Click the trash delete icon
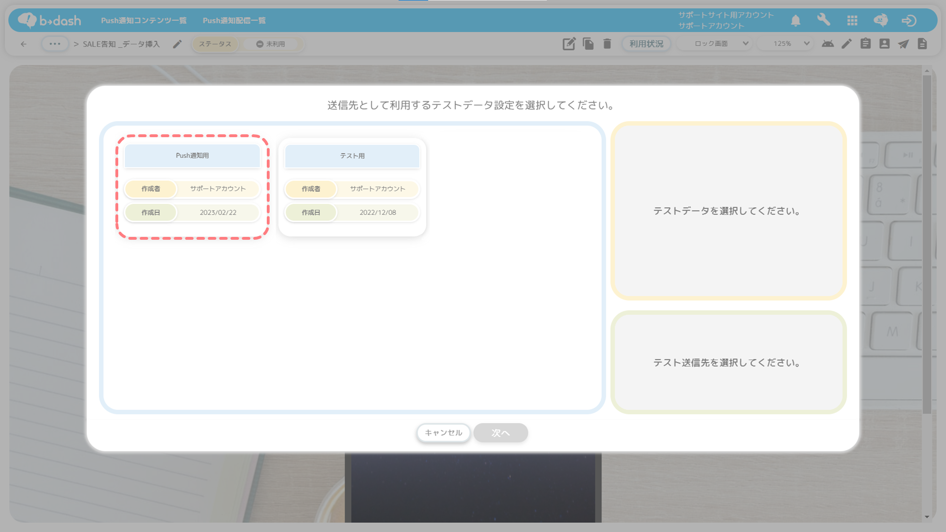 click(607, 44)
